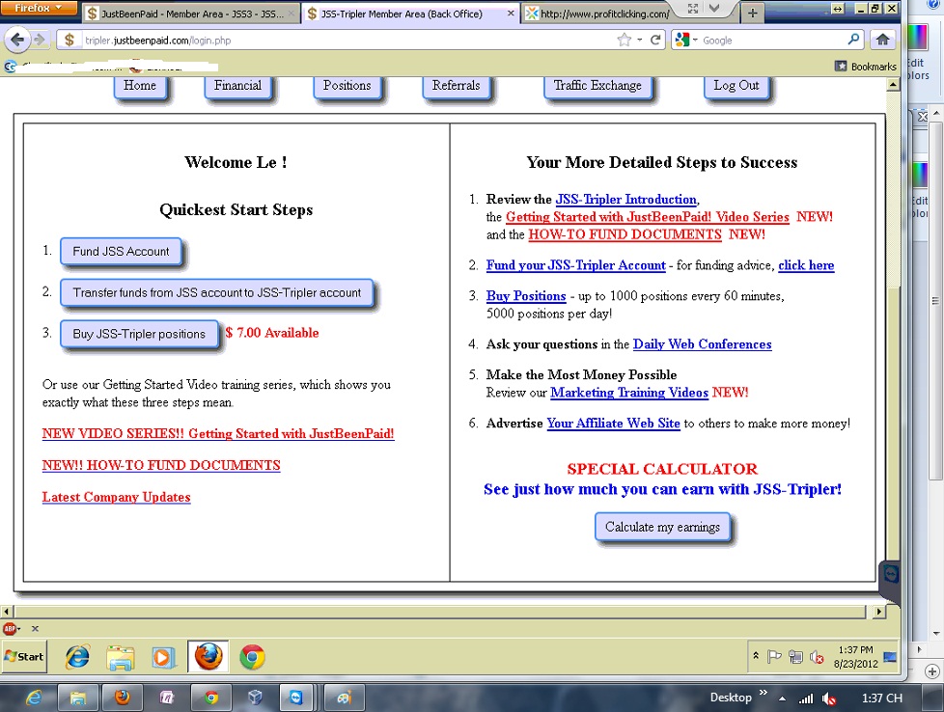Open the Marketing Training Videos link
The width and height of the screenshot is (944, 712).
(629, 393)
